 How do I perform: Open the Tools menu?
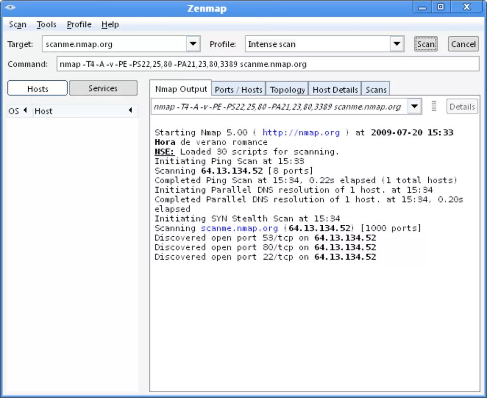[46, 24]
